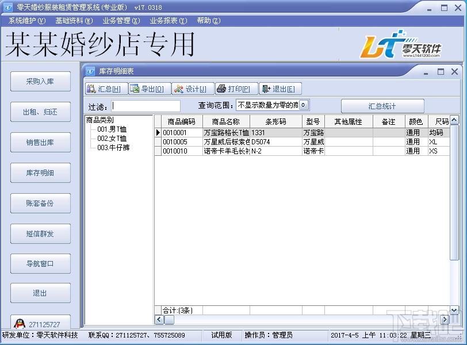The image size is (467, 345).
Task: Click the 备注 column header
Action: [x=389, y=121]
